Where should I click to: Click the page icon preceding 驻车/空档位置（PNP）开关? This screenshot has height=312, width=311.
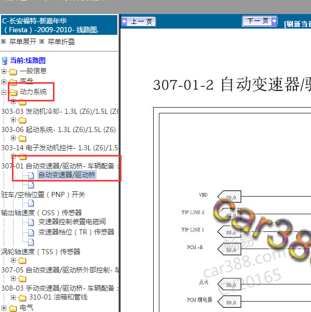tap(31, 185)
